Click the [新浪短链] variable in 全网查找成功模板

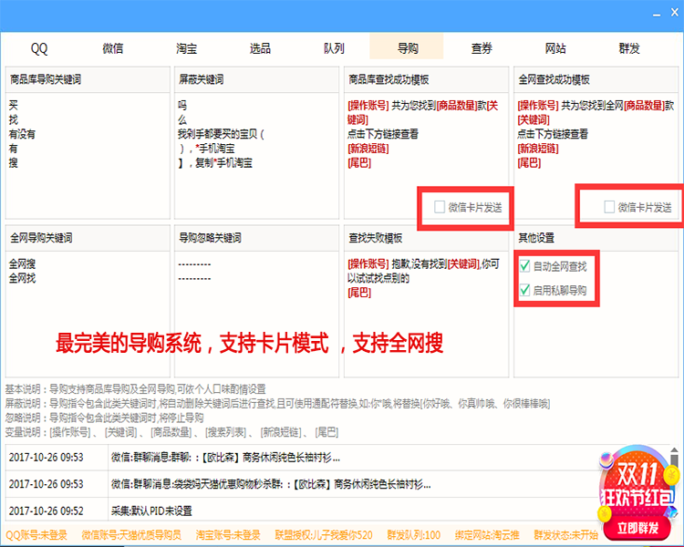tap(538, 149)
